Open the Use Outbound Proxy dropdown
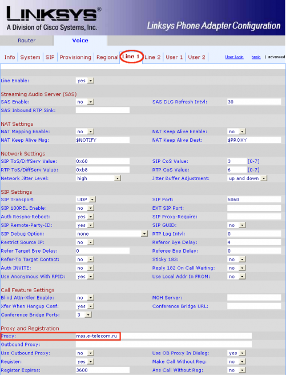 tap(85, 353)
